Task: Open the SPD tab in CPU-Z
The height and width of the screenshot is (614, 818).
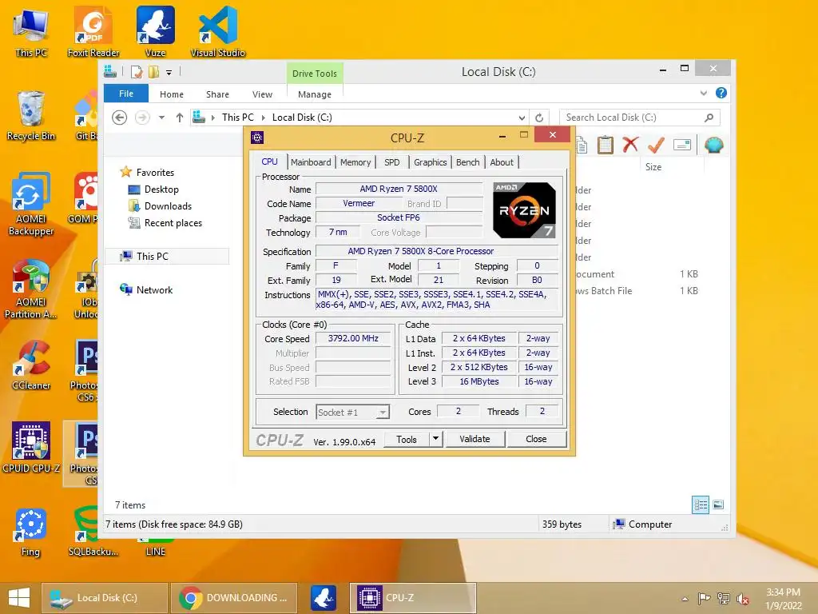Action: (x=391, y=162)
